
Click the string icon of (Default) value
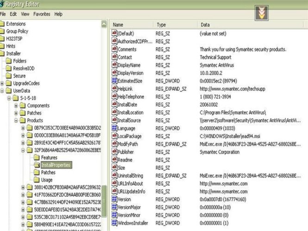pyautogui.click(x=114, y=33)
